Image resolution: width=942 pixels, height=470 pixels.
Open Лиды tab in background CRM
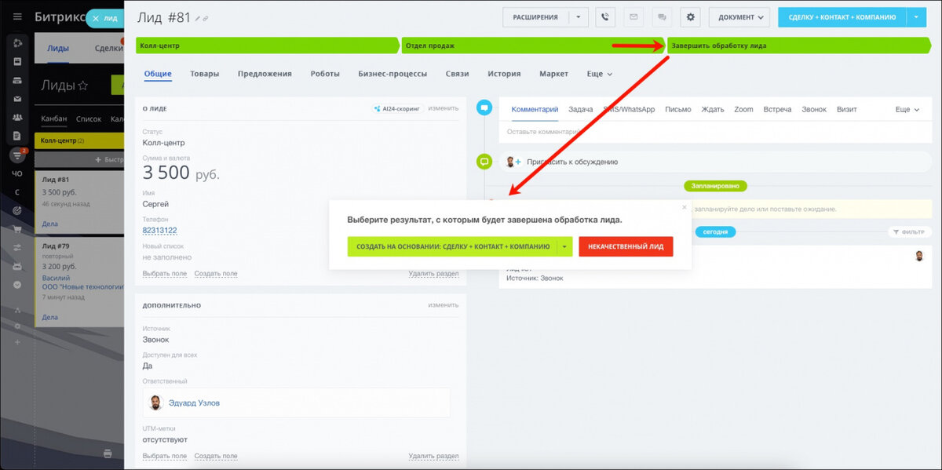[57, 48]
